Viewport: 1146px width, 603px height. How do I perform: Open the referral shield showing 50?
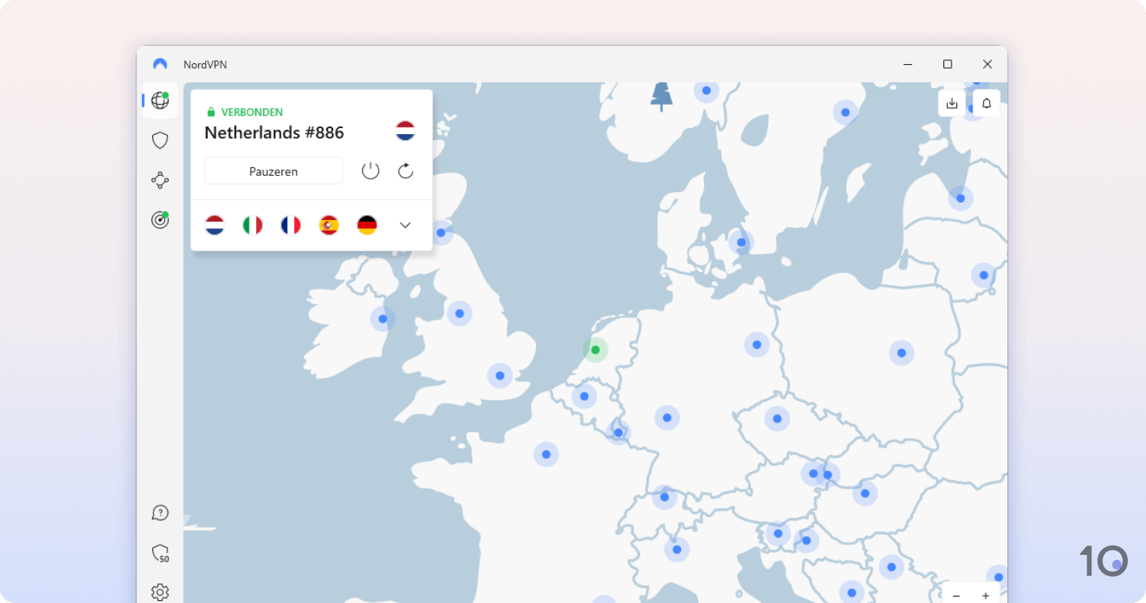click(x=159, y=552)
